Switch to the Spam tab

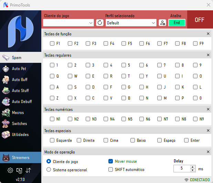coord(21,57)
